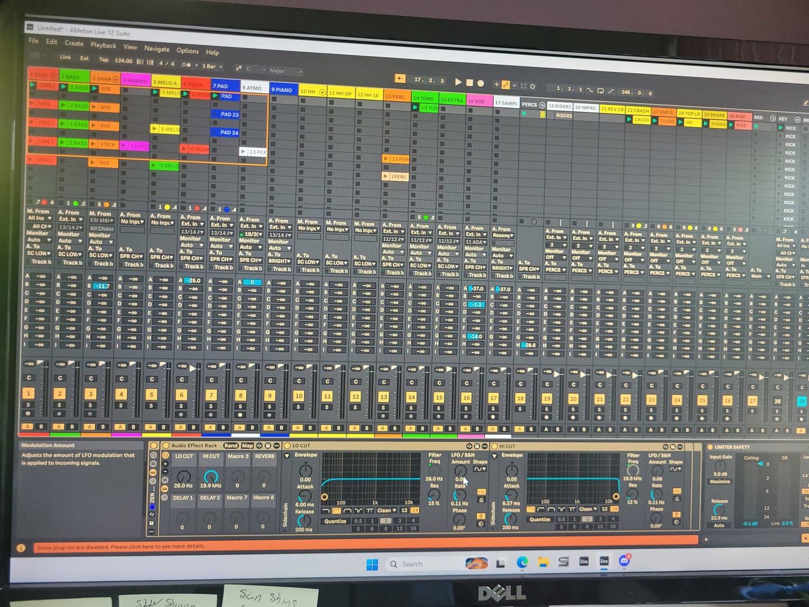This screenshot has width=809, height=607.
Task: Click the Windows Start button
Action: (372, 564)
